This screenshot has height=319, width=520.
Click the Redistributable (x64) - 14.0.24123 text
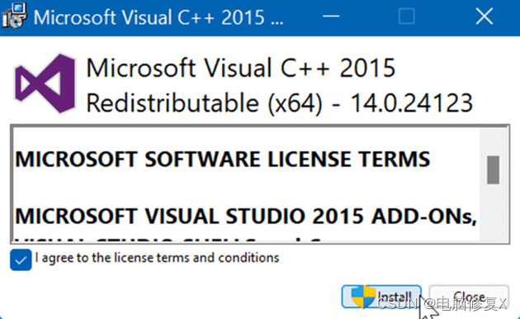click(279, 103)
